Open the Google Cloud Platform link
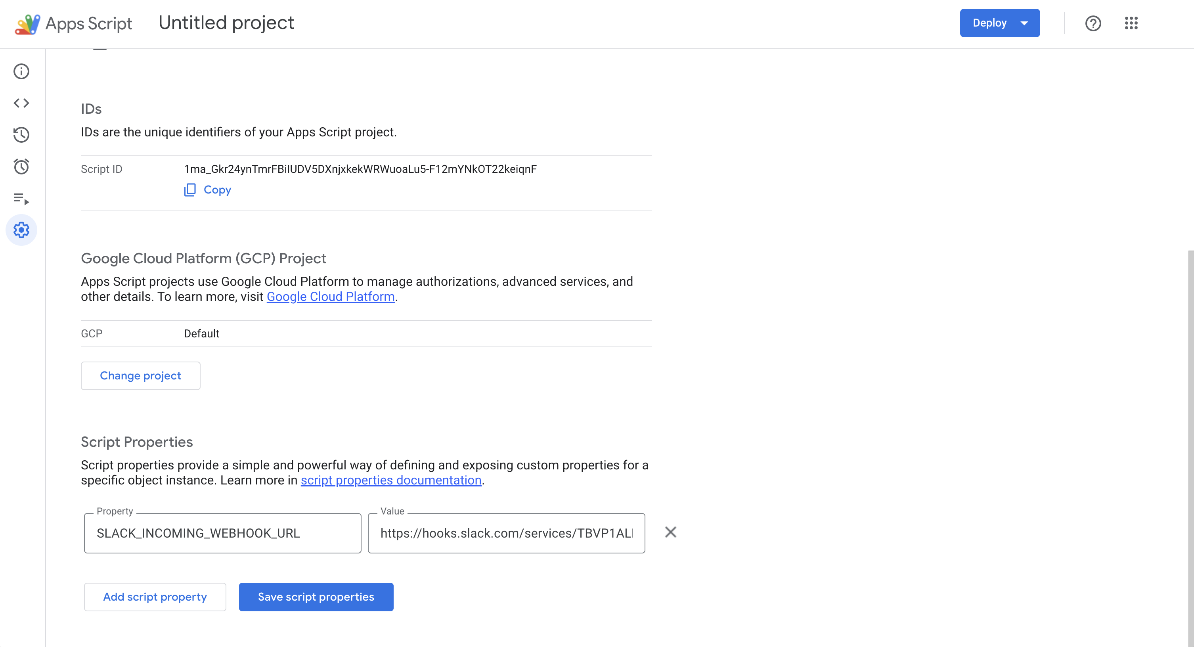 pyautogui.click(x=331, y=297)
